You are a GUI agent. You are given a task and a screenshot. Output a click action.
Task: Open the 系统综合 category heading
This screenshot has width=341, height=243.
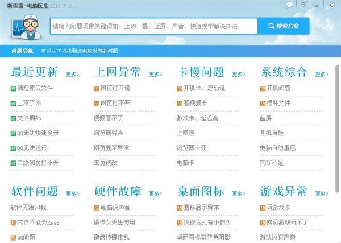(x=284, y=72)
